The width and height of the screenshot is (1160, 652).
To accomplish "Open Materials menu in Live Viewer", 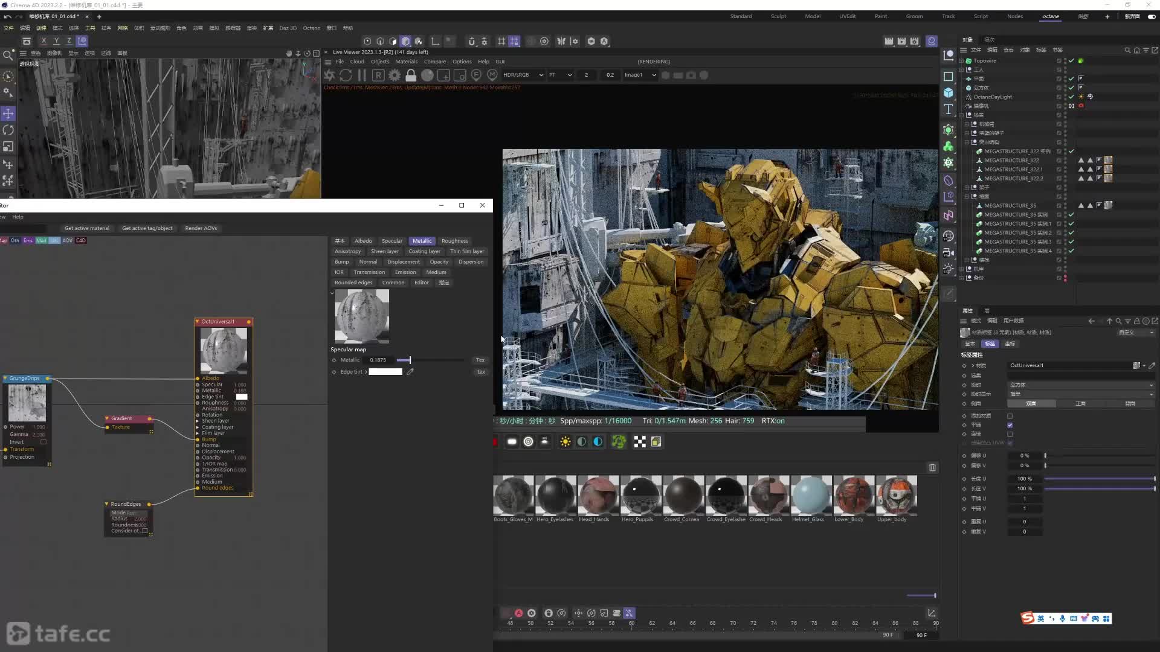I will coord(407,62).
